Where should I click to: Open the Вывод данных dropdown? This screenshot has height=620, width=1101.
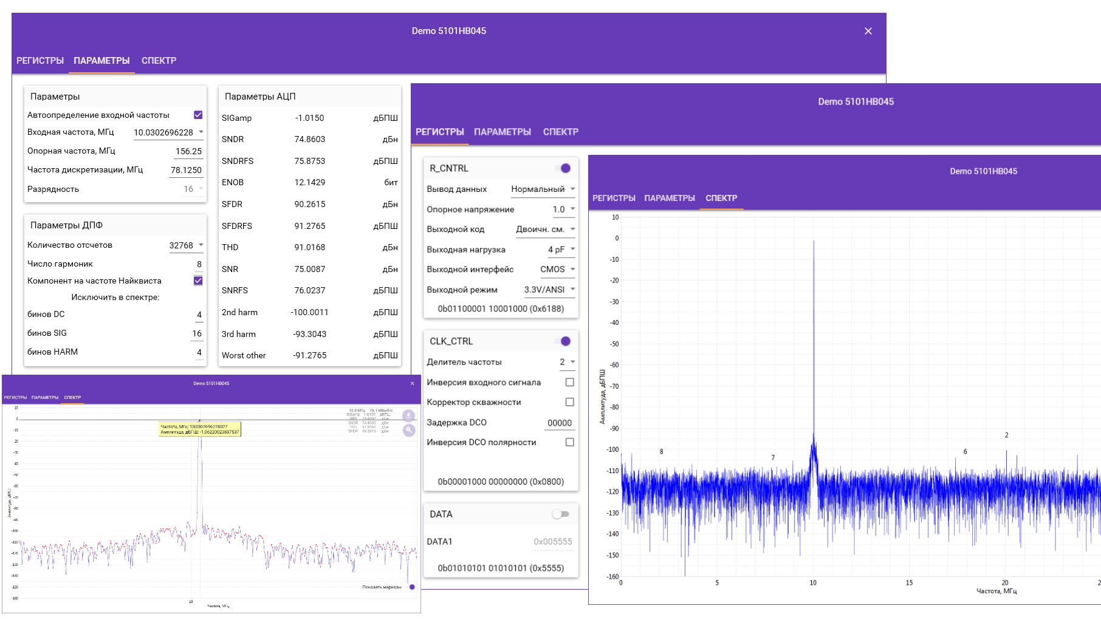(543, 189)
